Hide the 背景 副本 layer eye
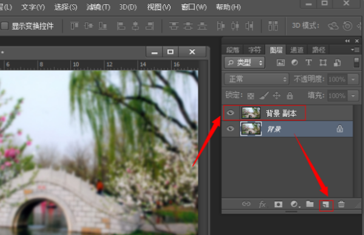 click(x=231, y=113)
